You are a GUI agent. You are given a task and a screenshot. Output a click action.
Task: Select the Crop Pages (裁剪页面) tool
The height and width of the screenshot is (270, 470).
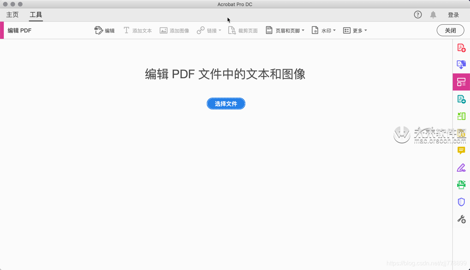coord(243,31)
